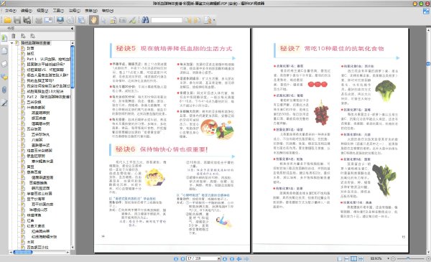Click the Save floppy disk icon
Screen dimensions: 431x262
tap(17, 20)
